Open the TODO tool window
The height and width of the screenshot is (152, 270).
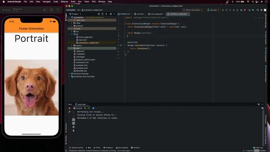coord(97,148)
